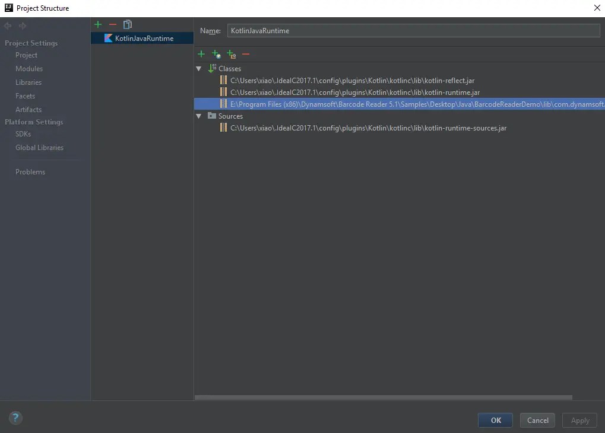The height and width of the screenshot is (433, 605).
Task: Dismiss the dialog with Cancel
Action: tap(537, 420)
